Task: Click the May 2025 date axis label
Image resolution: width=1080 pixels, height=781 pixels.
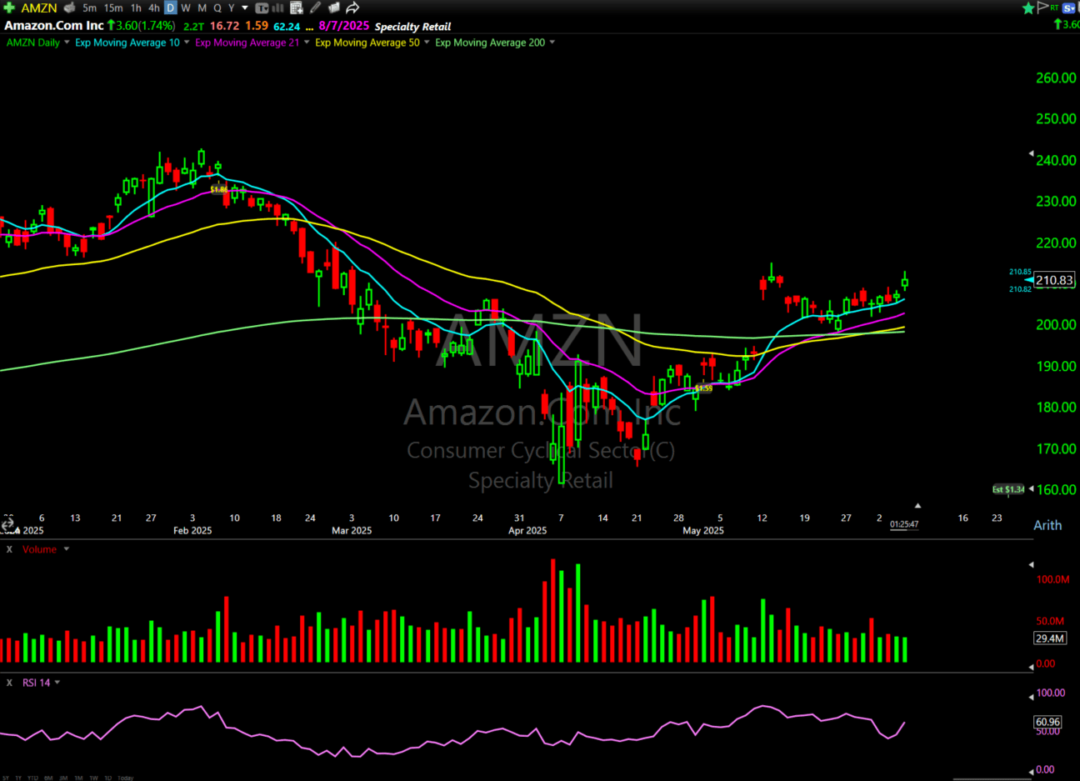Action: point(703,530)
